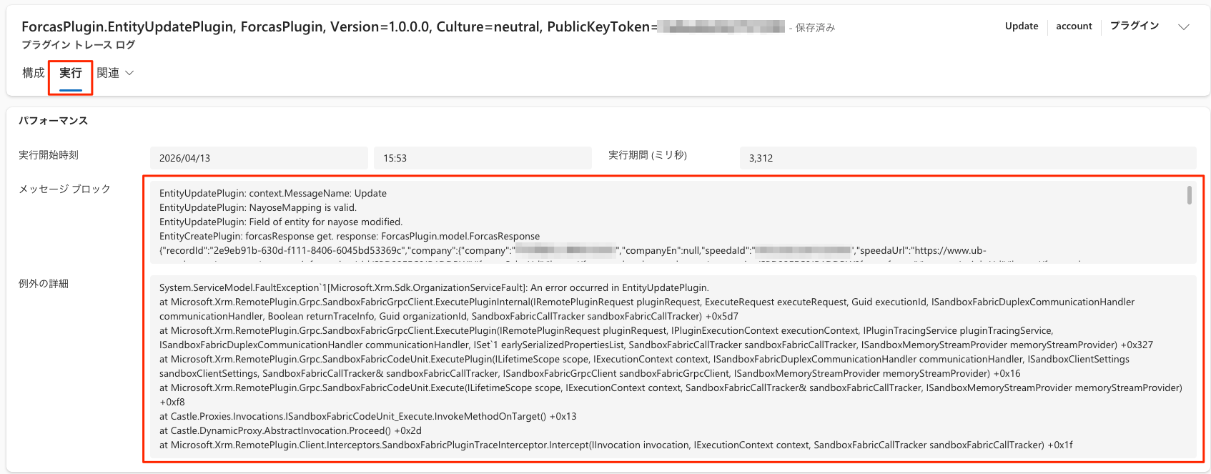
Task: Switch to the 構成 tab
Action: pyautogui.click(x=33, y=73)
